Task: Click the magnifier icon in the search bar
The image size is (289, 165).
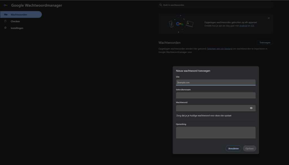Action: pos(161,5)
